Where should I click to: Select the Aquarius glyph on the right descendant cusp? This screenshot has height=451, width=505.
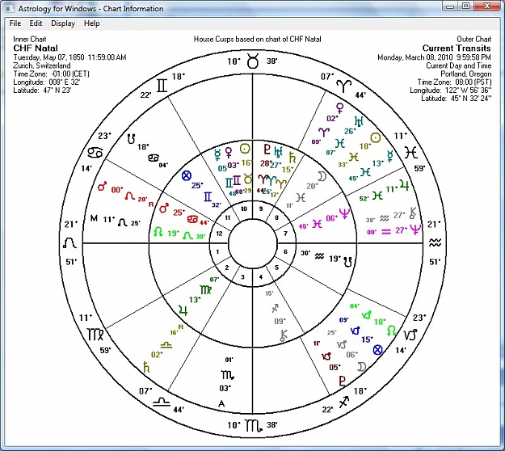[435, 243]
